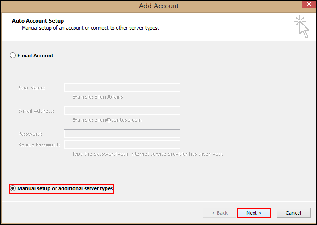Viewport: 317px width, 225px height.
Task: Click the Your Name text field
Action: [x=122, y=87]
